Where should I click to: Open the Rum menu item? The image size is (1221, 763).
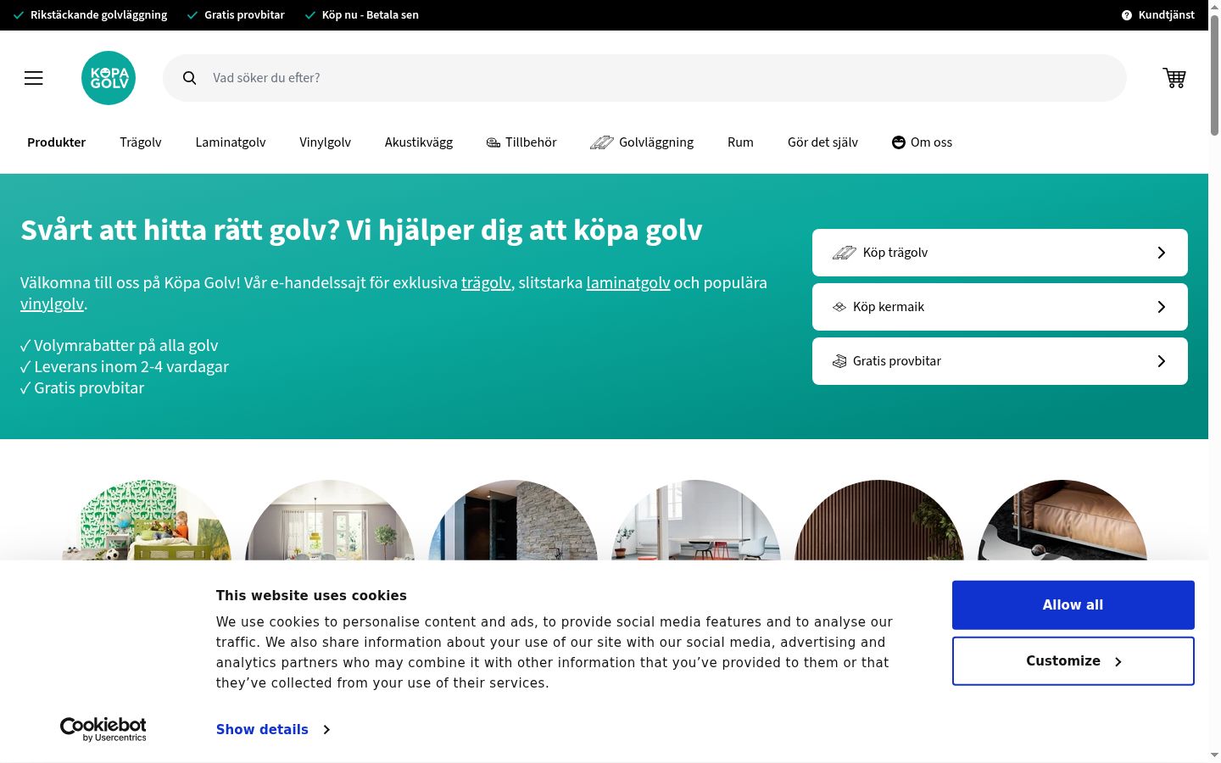click(740, 142)
